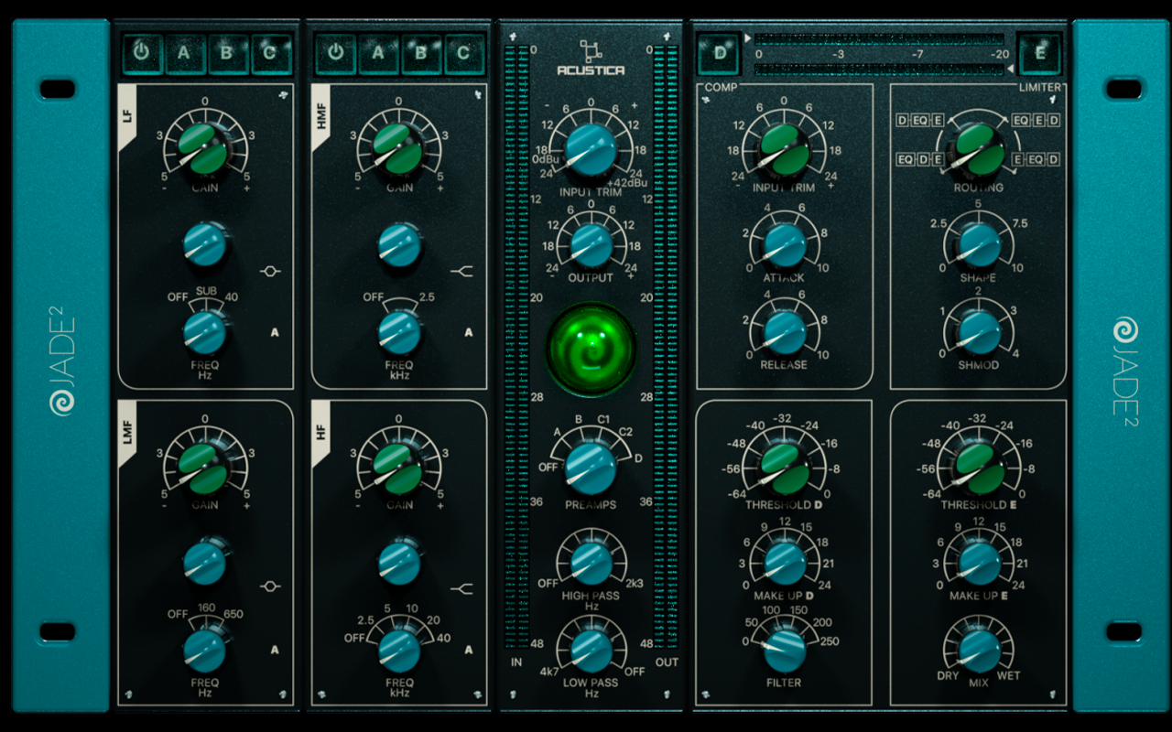The height and width of the screenshot is (732, 1172).
Task: Click the PREAMPS selector knob
Action: [x=591, y=466]
